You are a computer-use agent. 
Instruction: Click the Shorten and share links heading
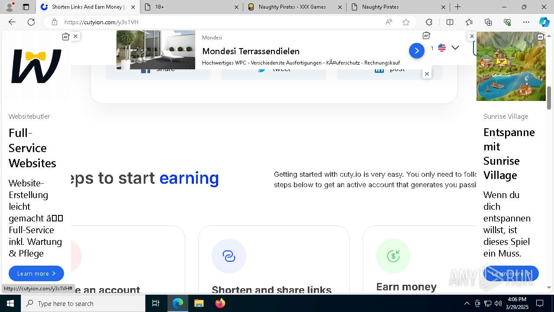(271, 289)
